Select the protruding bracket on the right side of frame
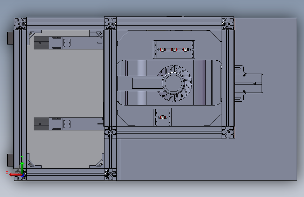Viewport: 304px width, 197px height. point(249,83)
